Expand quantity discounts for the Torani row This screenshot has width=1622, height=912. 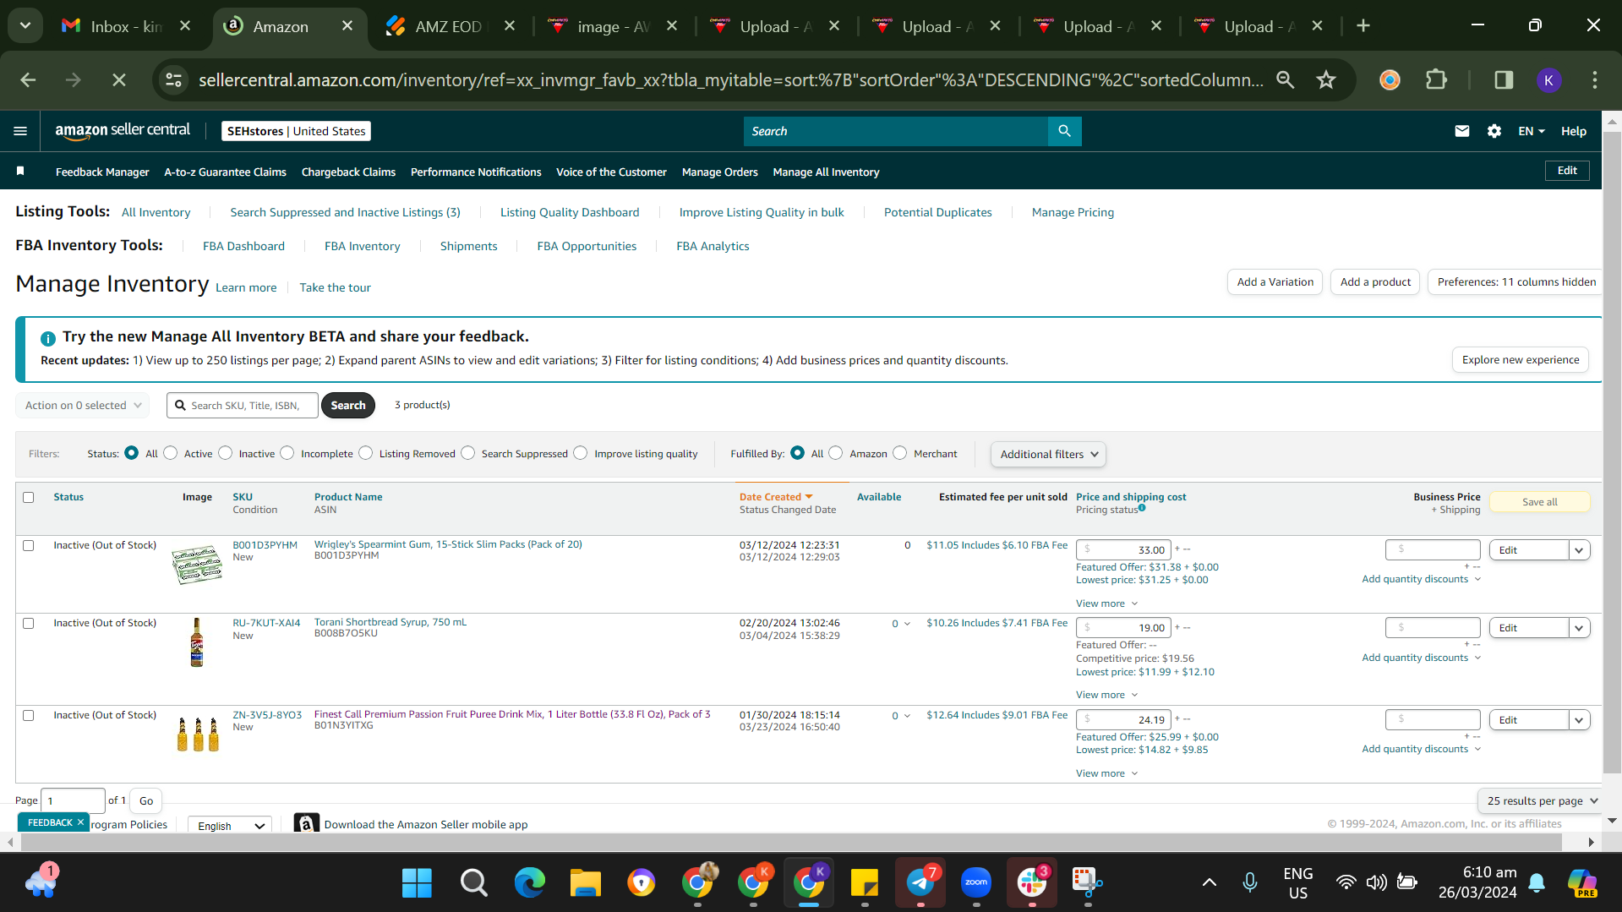coord(1421,658)
